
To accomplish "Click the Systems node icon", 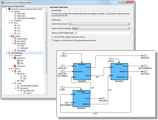I will tap(12, 36).
